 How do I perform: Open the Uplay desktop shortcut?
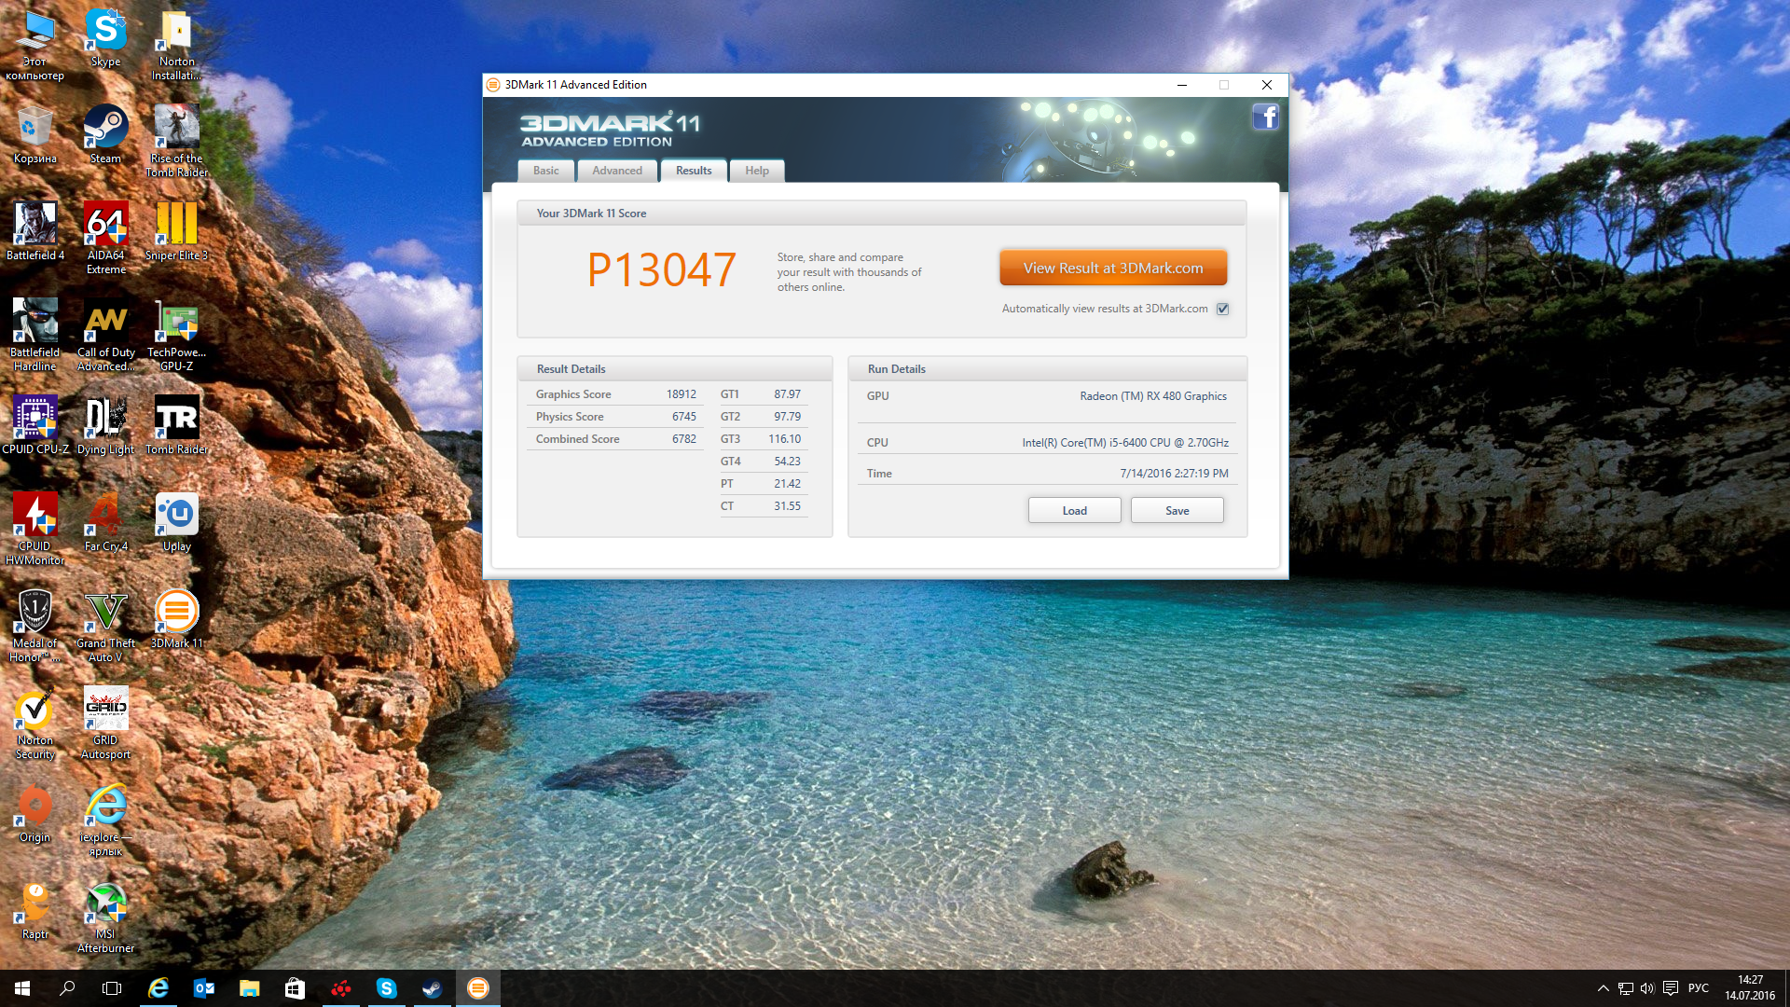pos(176,515)
